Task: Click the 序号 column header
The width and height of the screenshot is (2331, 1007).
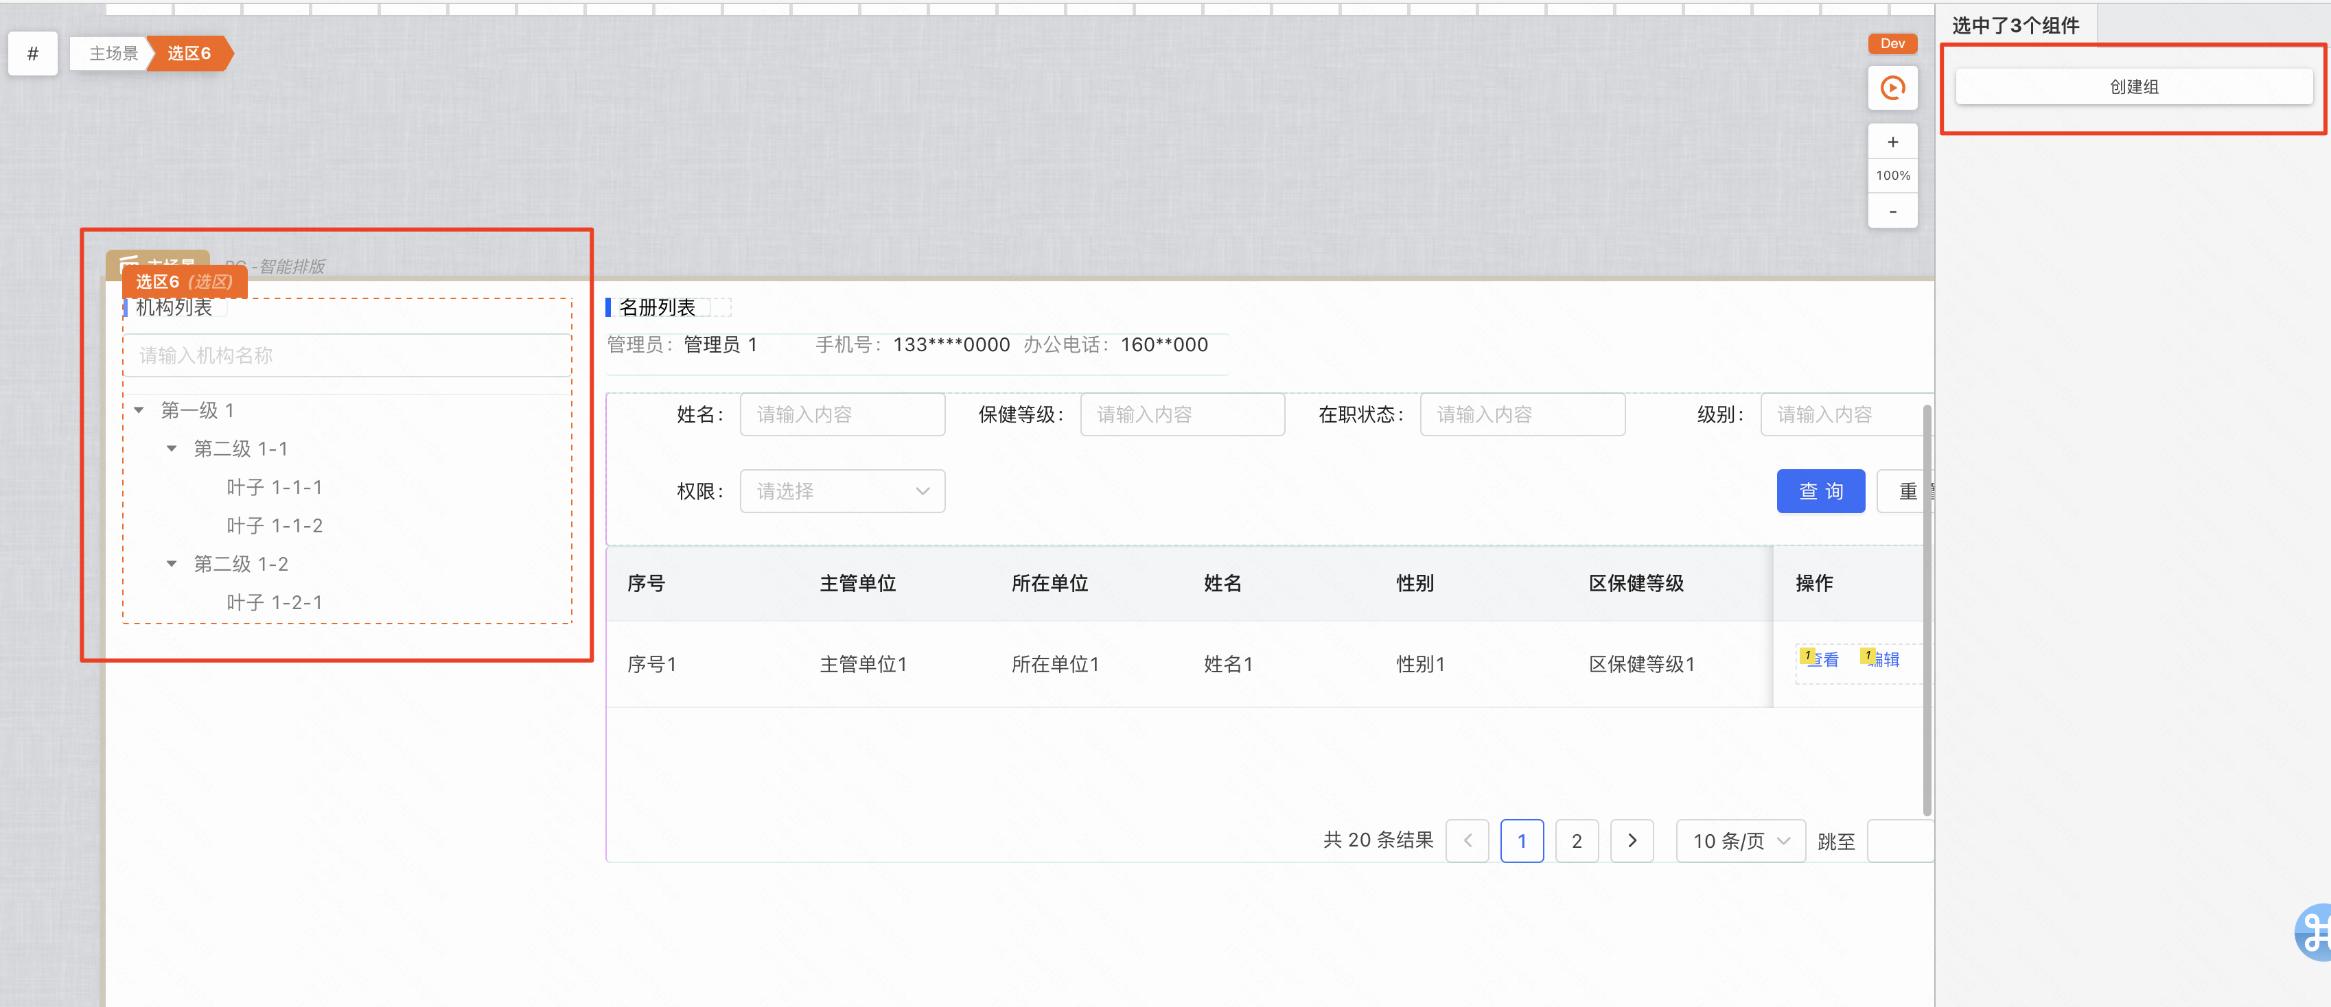Action: [x=646, y=583]
